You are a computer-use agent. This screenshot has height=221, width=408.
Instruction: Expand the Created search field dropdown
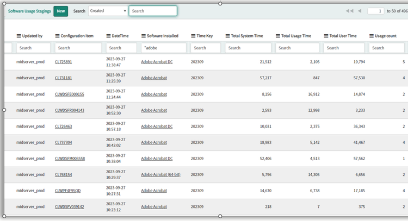tap(108, 11)
